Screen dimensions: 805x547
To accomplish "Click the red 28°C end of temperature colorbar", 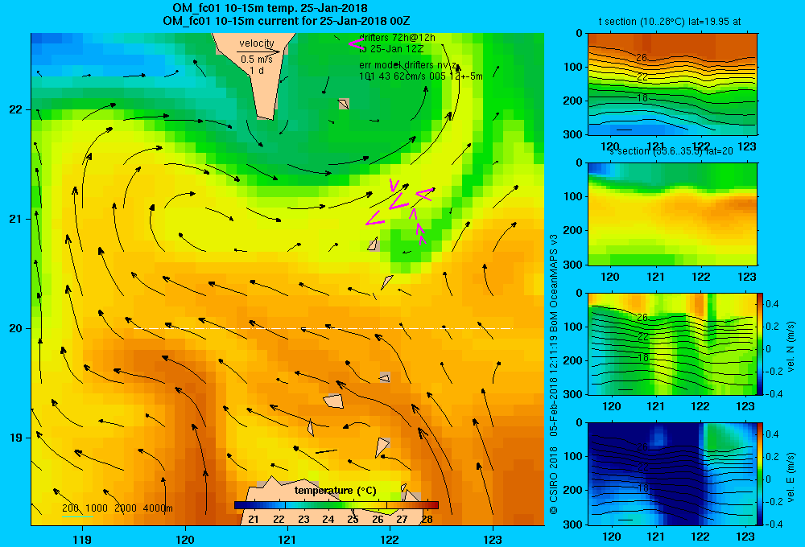I will (430, 505).
